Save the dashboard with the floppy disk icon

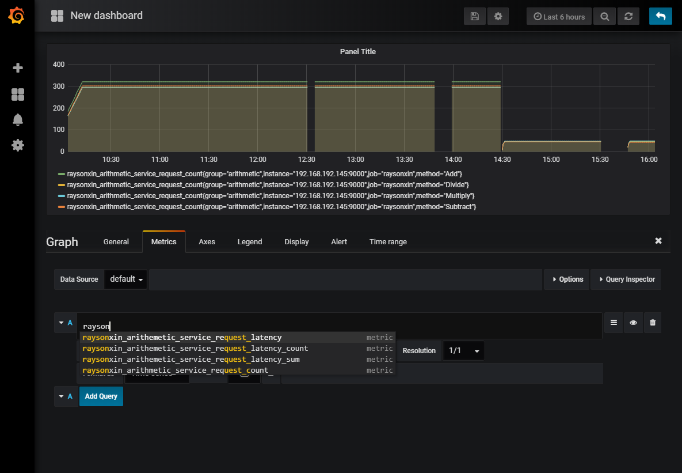(x=474, y=17)
